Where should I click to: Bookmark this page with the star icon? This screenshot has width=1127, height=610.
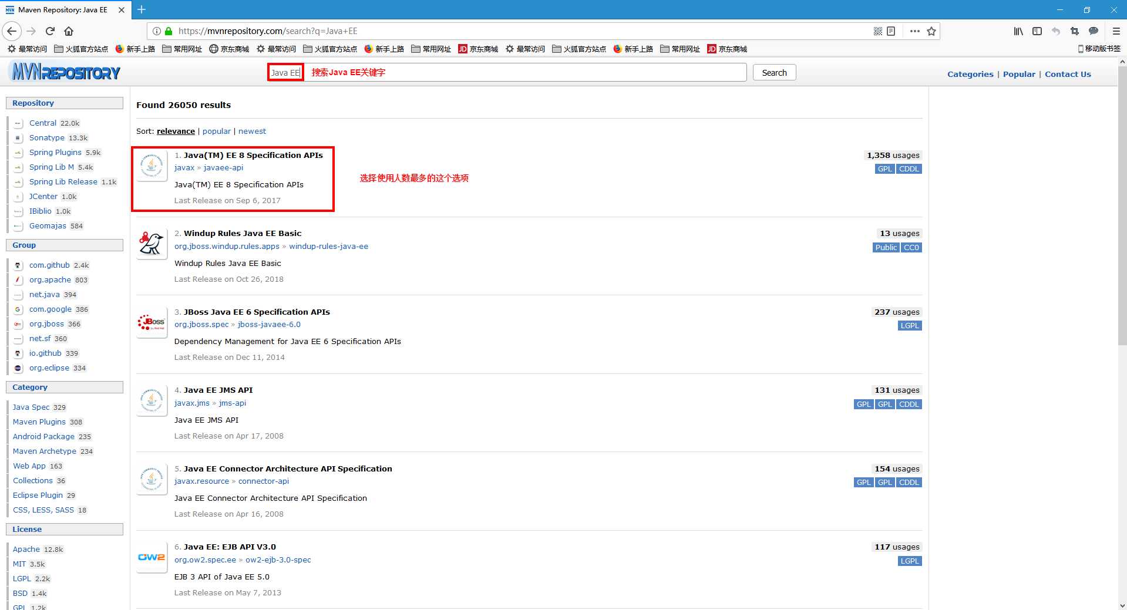[x=931, y=31]
